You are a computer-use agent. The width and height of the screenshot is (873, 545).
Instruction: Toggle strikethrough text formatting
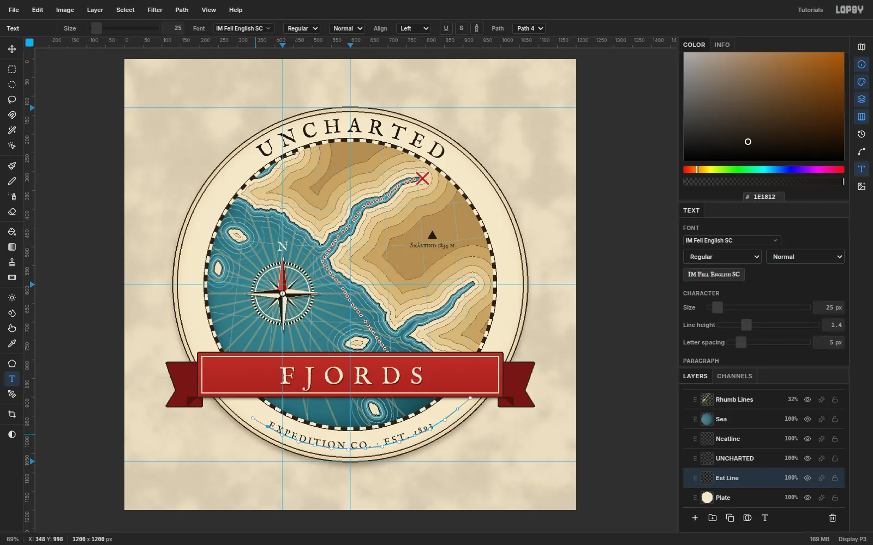tap(461, 28)
